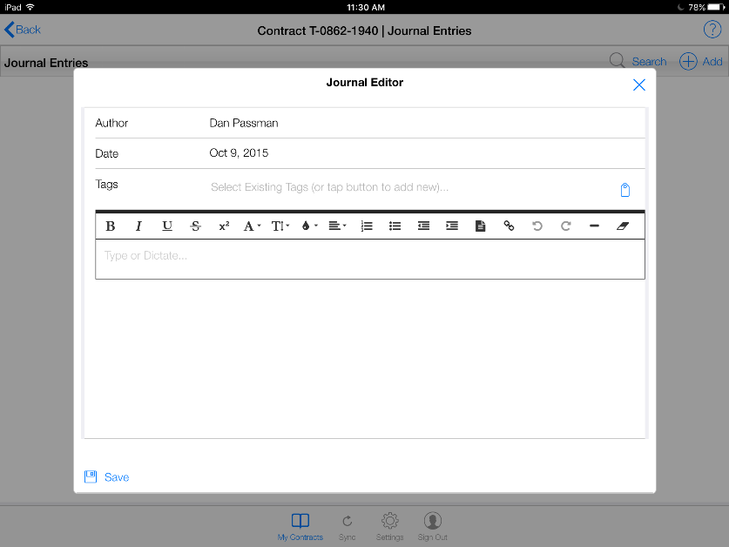Toggle italic text formatting
The image size is (729, 547).
(138, 226)
